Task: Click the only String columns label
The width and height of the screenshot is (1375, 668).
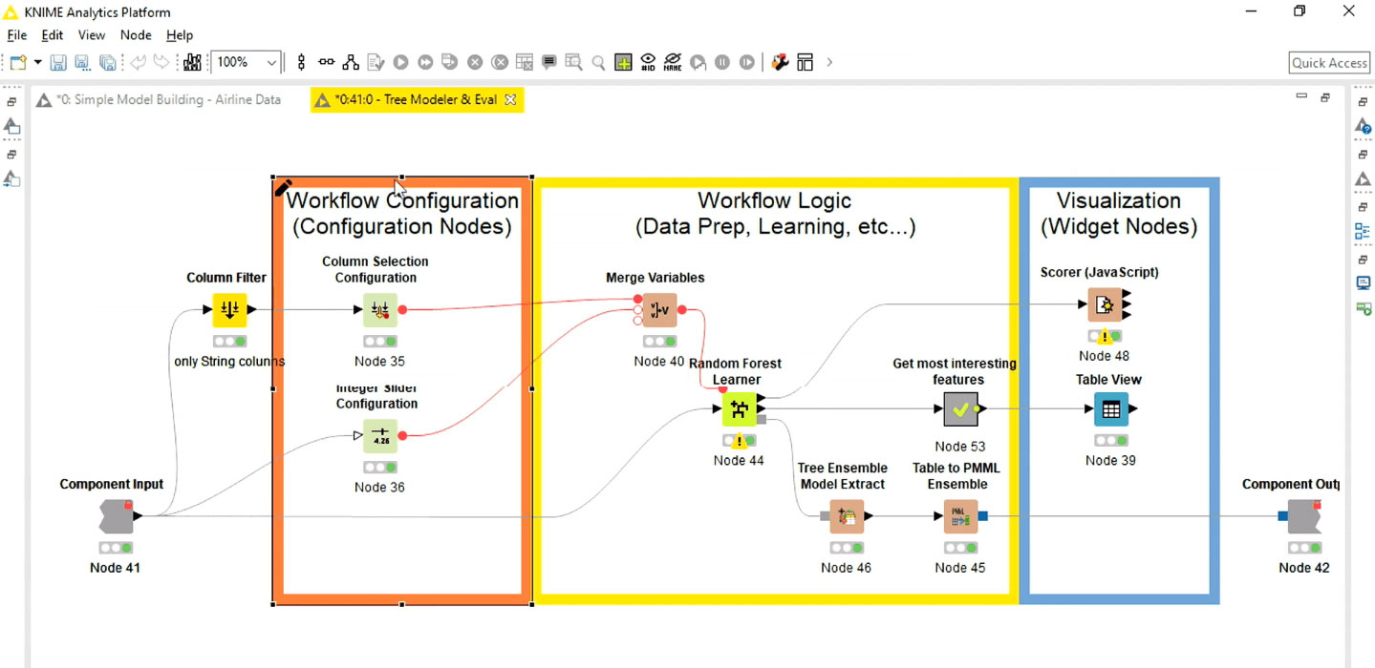Action: 229,362
